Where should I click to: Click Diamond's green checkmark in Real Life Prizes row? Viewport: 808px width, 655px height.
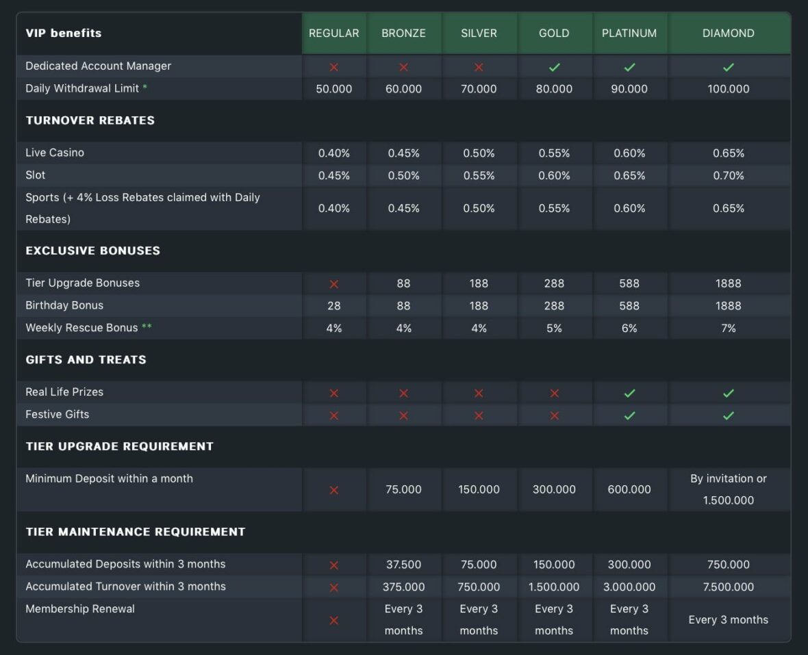click(729, 393)
